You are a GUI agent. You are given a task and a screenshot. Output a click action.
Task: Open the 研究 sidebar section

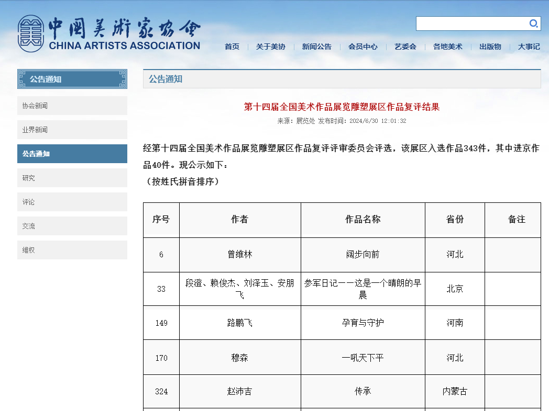click(x=72, y=178)
